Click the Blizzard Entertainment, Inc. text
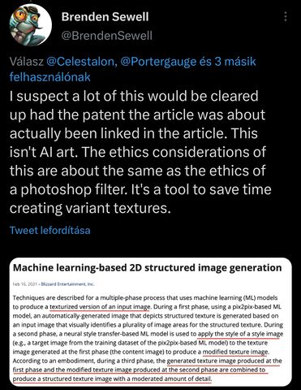The width and height of the screenshot is (301, 390). [x=67, y=284]
